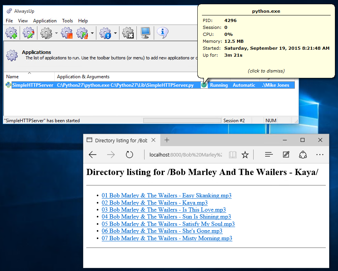This screenshot has height=271, width=338.
Task: Click the Application Report gear icon
Action: pos(106,33)
